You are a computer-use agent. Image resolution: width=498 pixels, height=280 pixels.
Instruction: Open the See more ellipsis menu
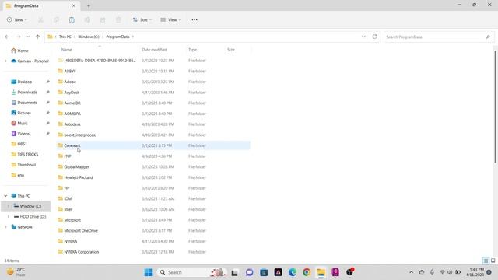195,20
